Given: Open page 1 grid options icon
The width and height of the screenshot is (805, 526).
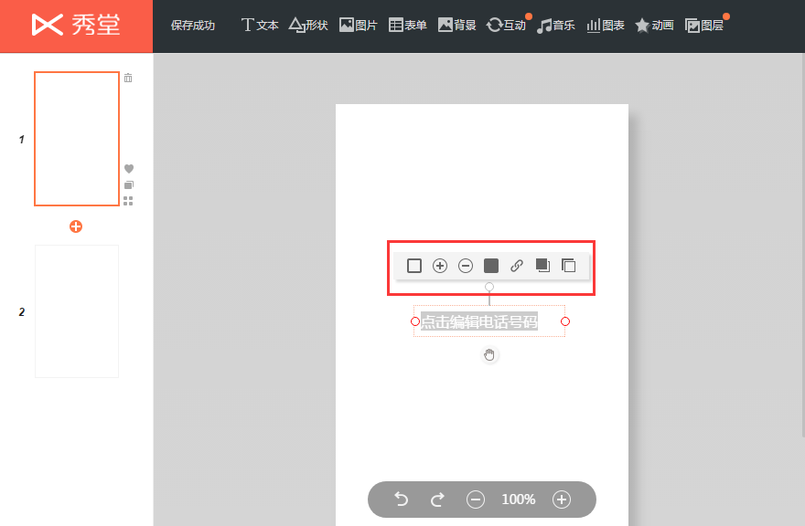Looking at the screenshot, I should point(128,201).
